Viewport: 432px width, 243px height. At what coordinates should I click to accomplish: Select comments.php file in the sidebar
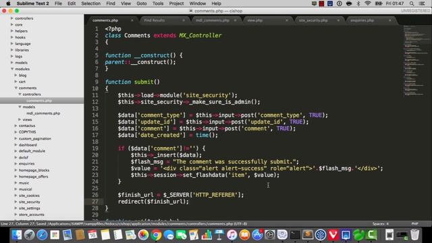[39, 101]
